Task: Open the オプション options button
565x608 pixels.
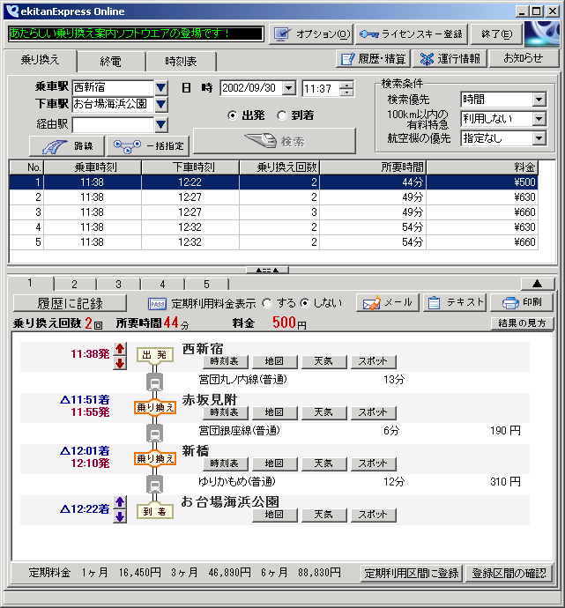Action: coord(310,34)
